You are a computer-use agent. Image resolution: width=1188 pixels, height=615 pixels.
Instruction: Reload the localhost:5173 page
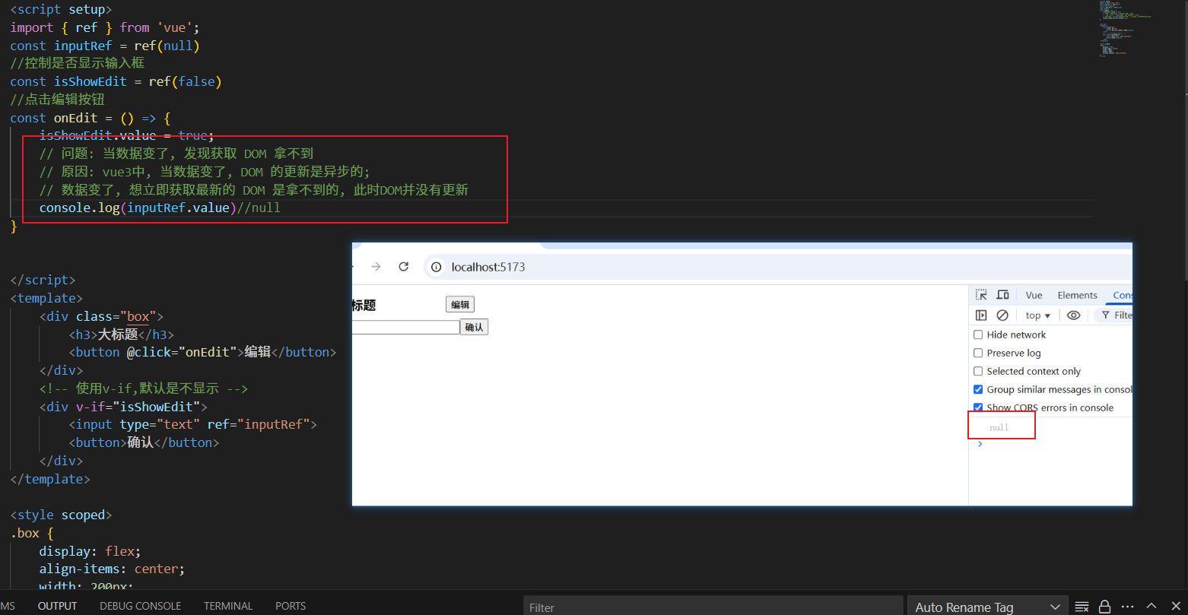point(404,267)
